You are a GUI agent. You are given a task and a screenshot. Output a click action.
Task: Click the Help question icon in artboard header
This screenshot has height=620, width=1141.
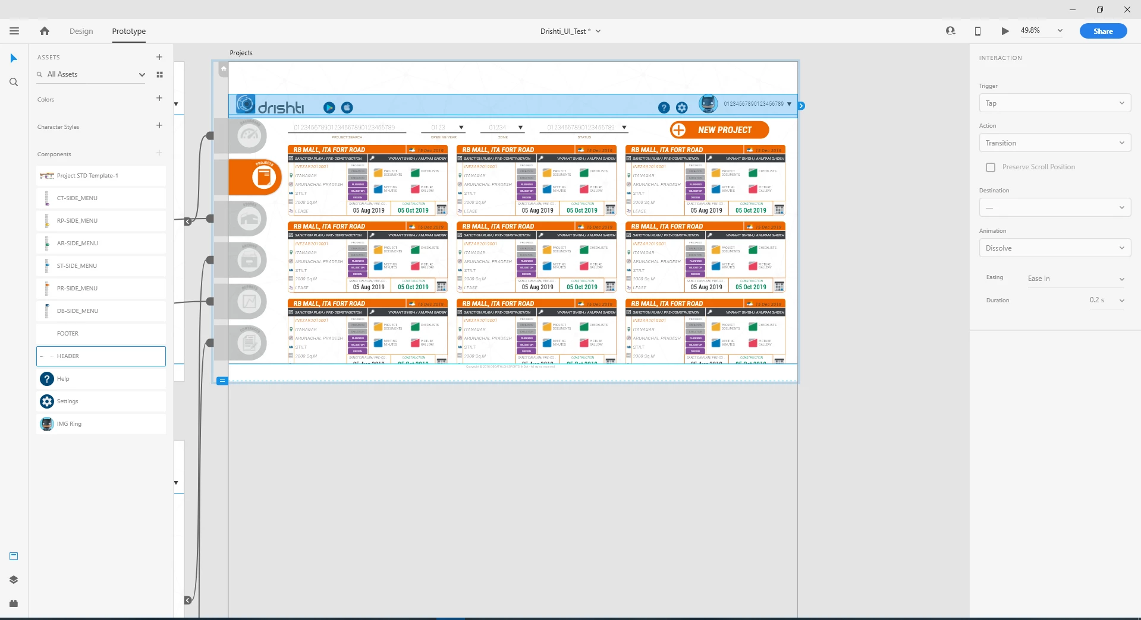(664, 107)
